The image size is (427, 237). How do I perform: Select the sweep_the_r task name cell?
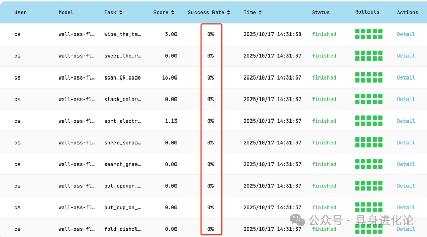point(122,56)
